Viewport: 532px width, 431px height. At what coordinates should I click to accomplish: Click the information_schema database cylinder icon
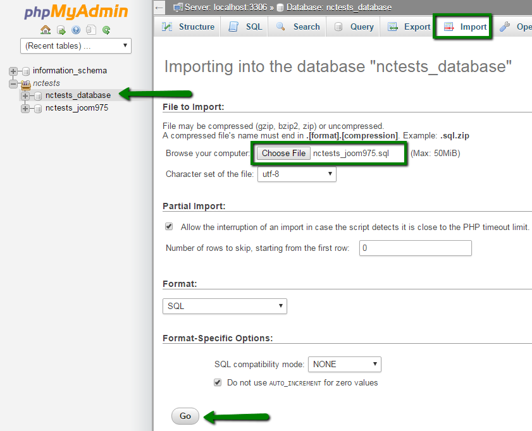pos(26,71)
